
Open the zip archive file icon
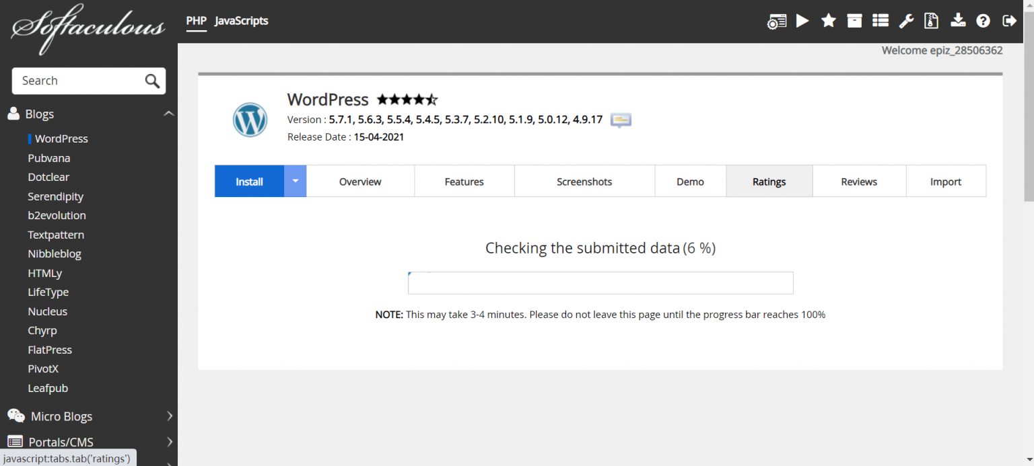click(931, 21)
